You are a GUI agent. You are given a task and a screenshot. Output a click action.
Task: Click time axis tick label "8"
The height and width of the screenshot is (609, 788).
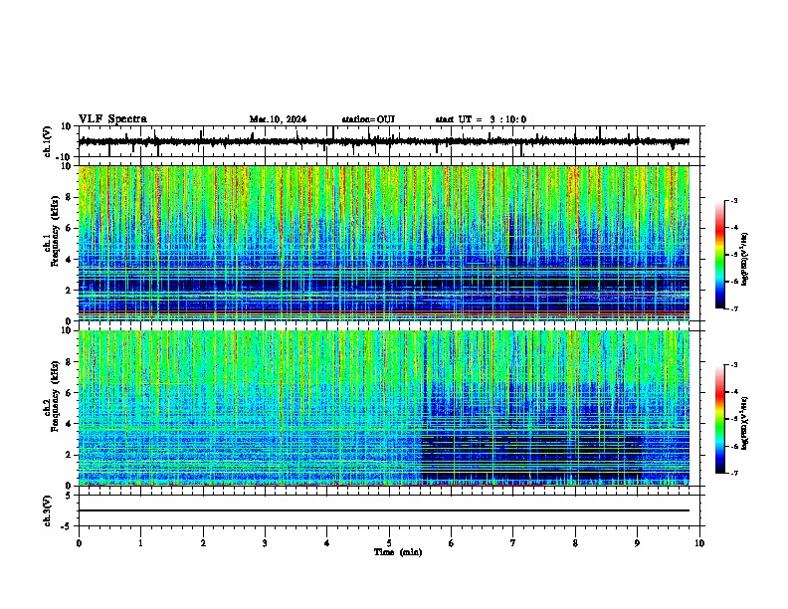[x=575, y=543]
